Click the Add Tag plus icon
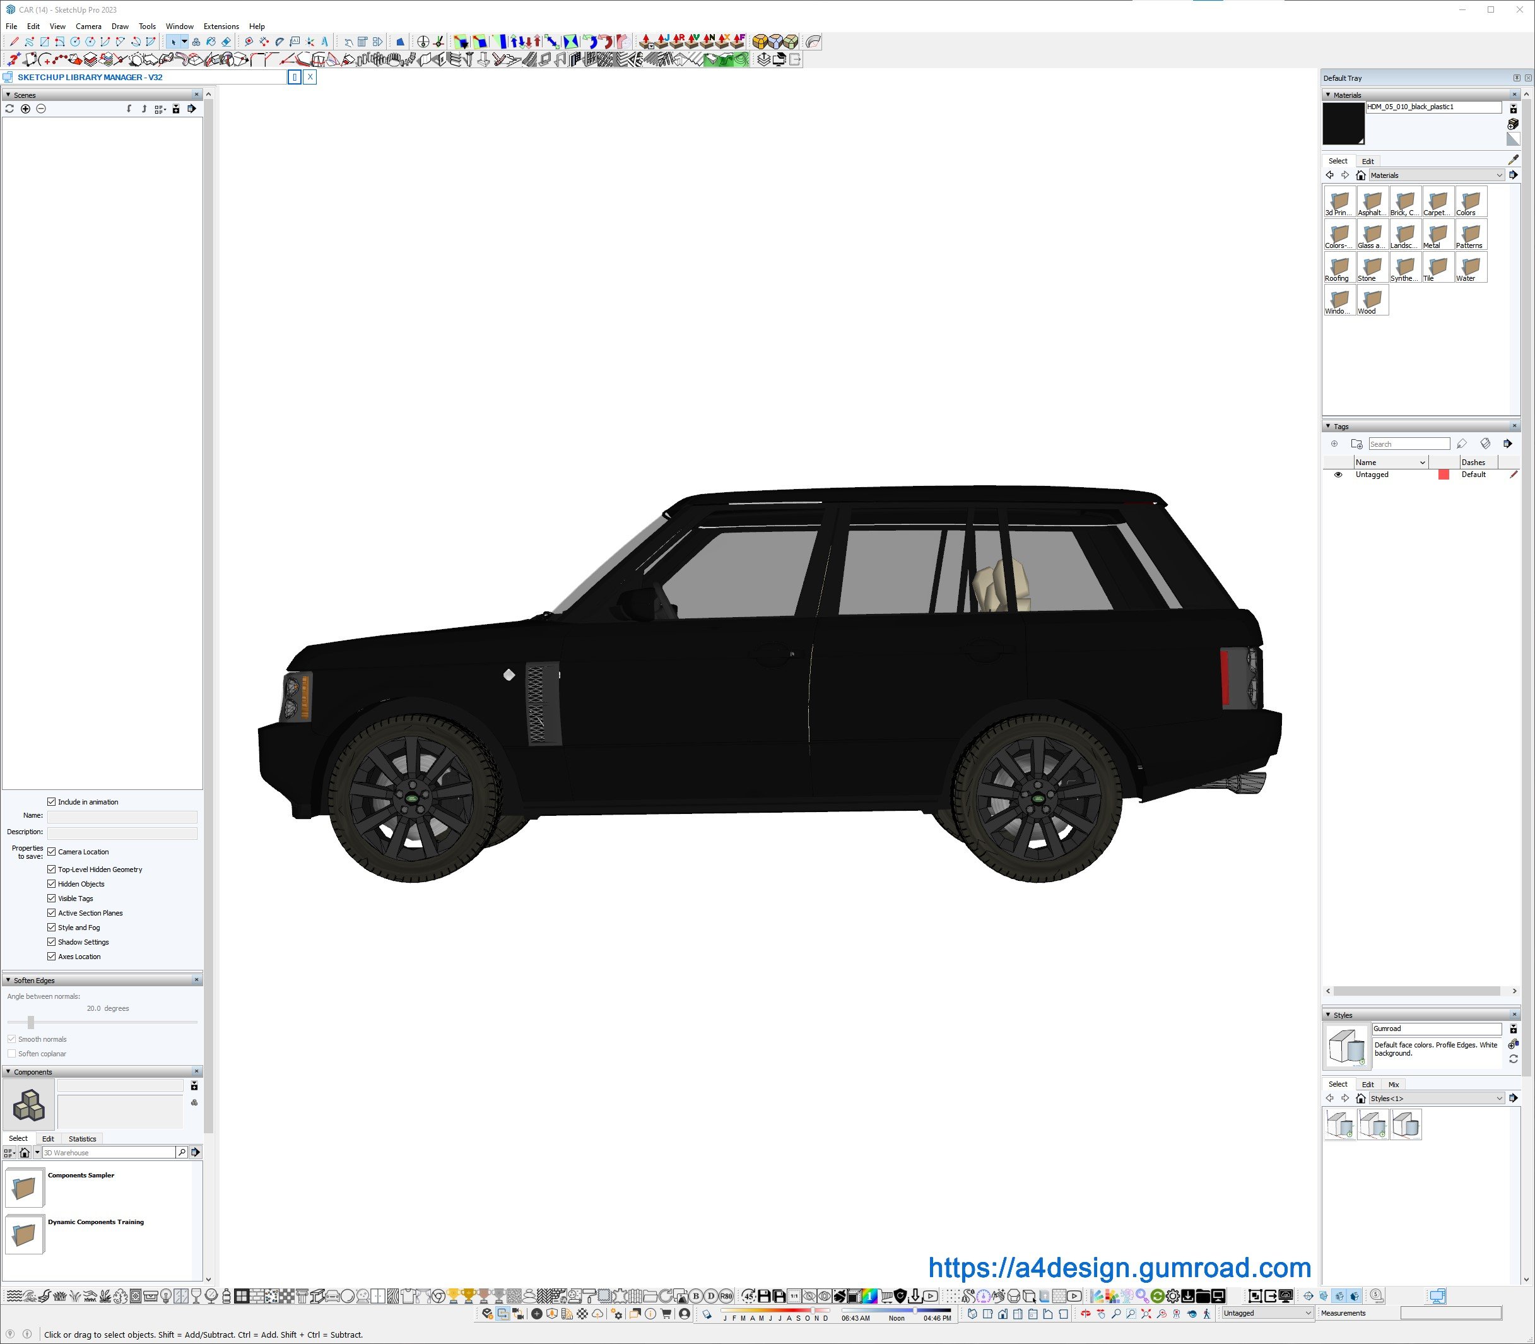This screenshot has height=1344, width=1535. pos(1334,444)
